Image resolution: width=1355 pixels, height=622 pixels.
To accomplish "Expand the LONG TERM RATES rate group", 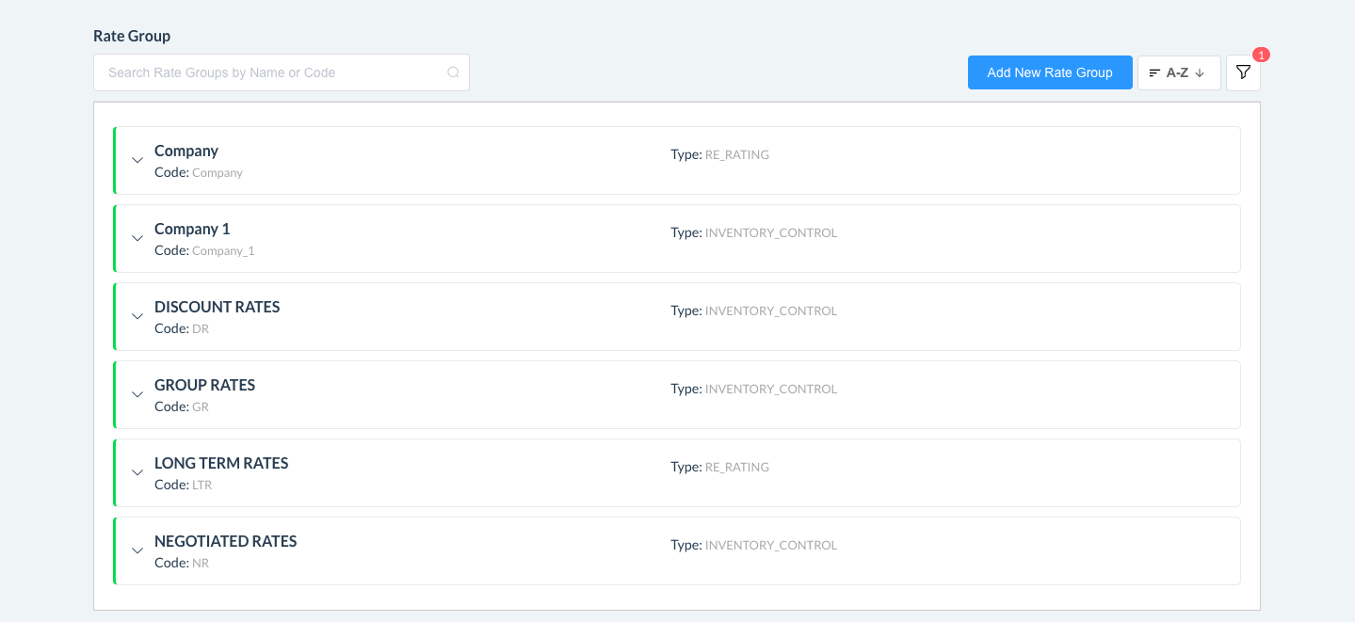I will coord(137,472).
